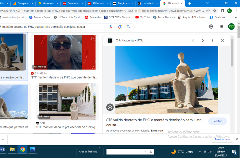Switch to the g1 'STF manté' tab

98,3
